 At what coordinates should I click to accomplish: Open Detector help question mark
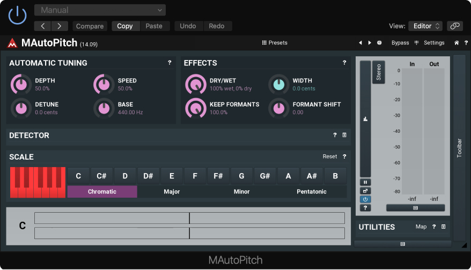(x=335, y=135)
